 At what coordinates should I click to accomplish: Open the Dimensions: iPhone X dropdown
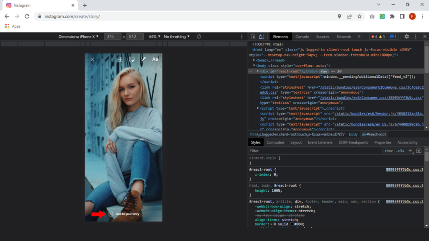click(78, 37)
